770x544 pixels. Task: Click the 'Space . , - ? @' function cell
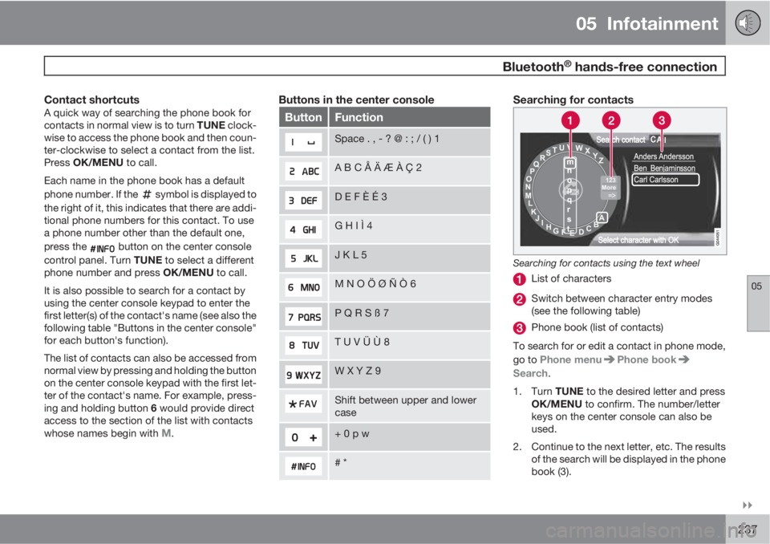[410, 143]
